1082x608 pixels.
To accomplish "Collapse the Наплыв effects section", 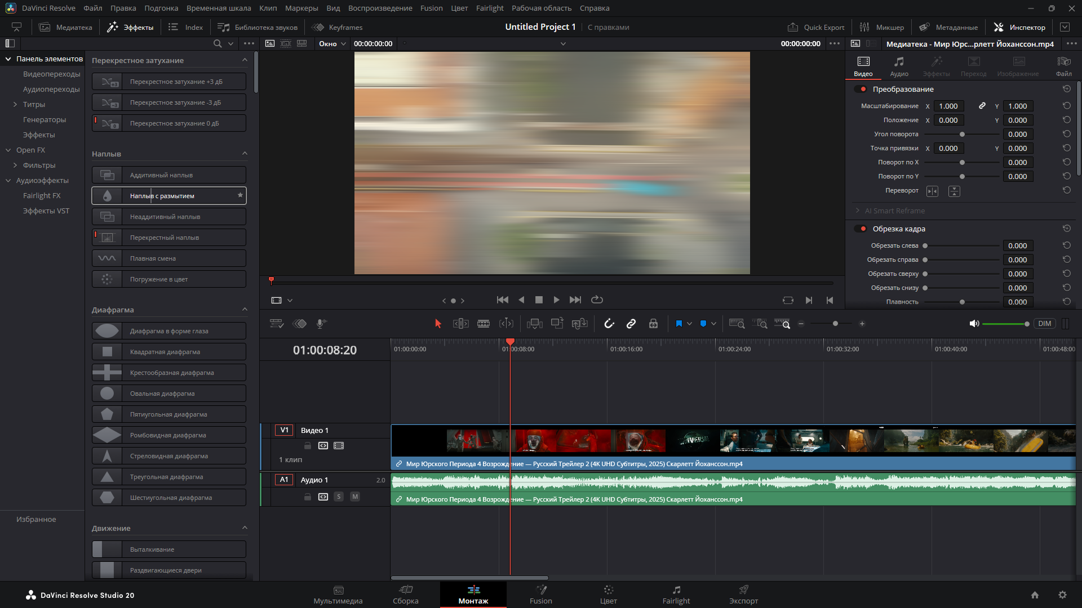I will (245, 154).
